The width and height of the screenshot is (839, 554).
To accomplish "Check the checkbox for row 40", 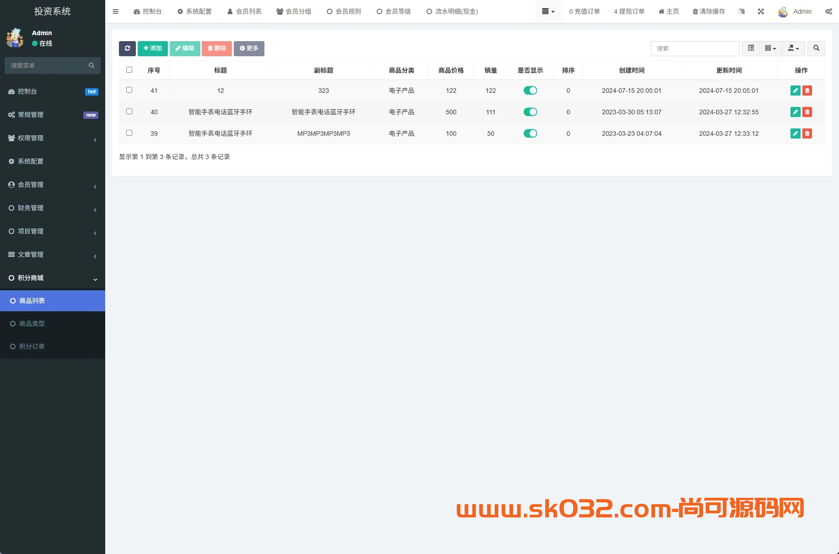I will pos(129,112).
